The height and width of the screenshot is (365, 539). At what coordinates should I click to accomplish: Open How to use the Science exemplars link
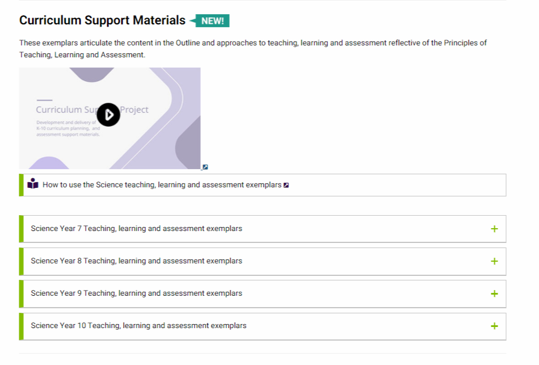point(162,185)
